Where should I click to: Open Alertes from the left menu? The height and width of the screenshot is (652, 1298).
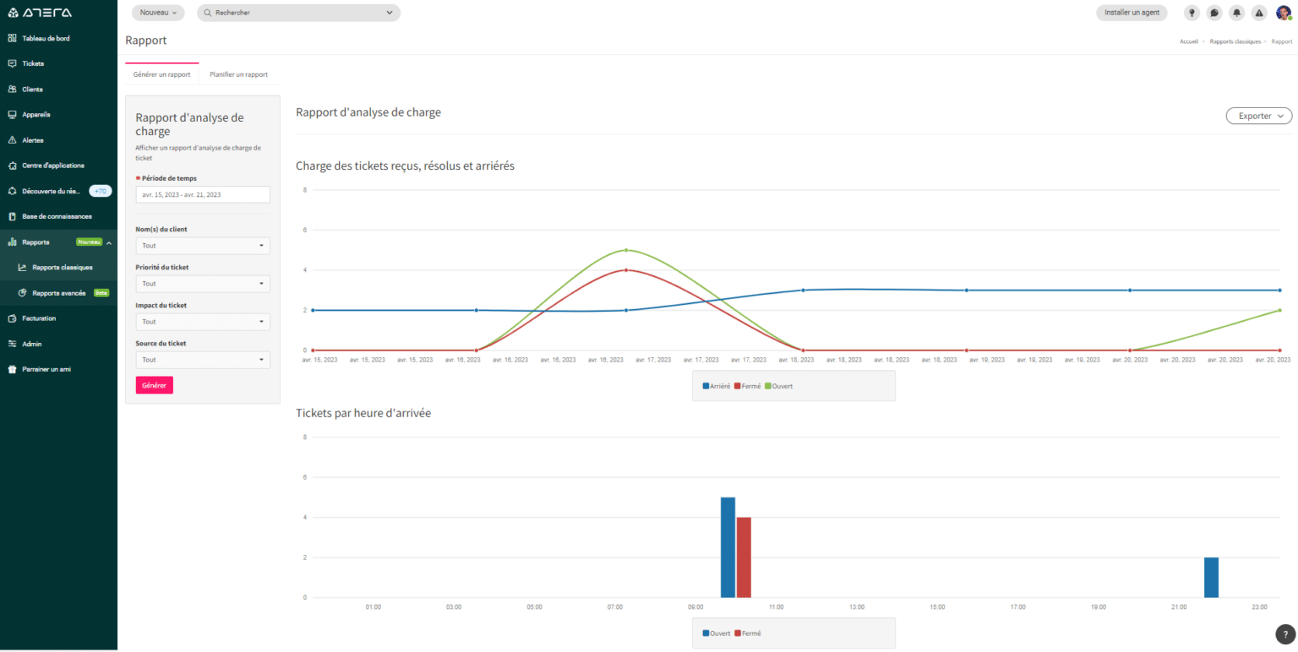(32, 140)
